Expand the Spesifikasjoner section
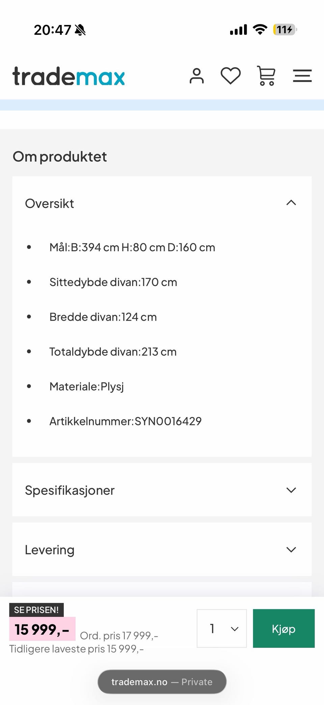Image resolution: width=324 pixels, height=705 pixels. coord(162,490)
